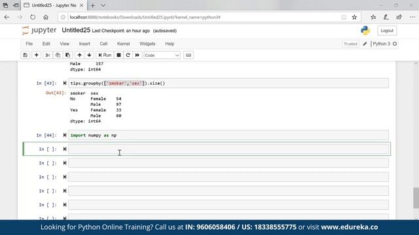Click the Jupyter logo
The width and height of the screenshot is (419, 235).
(39, 31)
